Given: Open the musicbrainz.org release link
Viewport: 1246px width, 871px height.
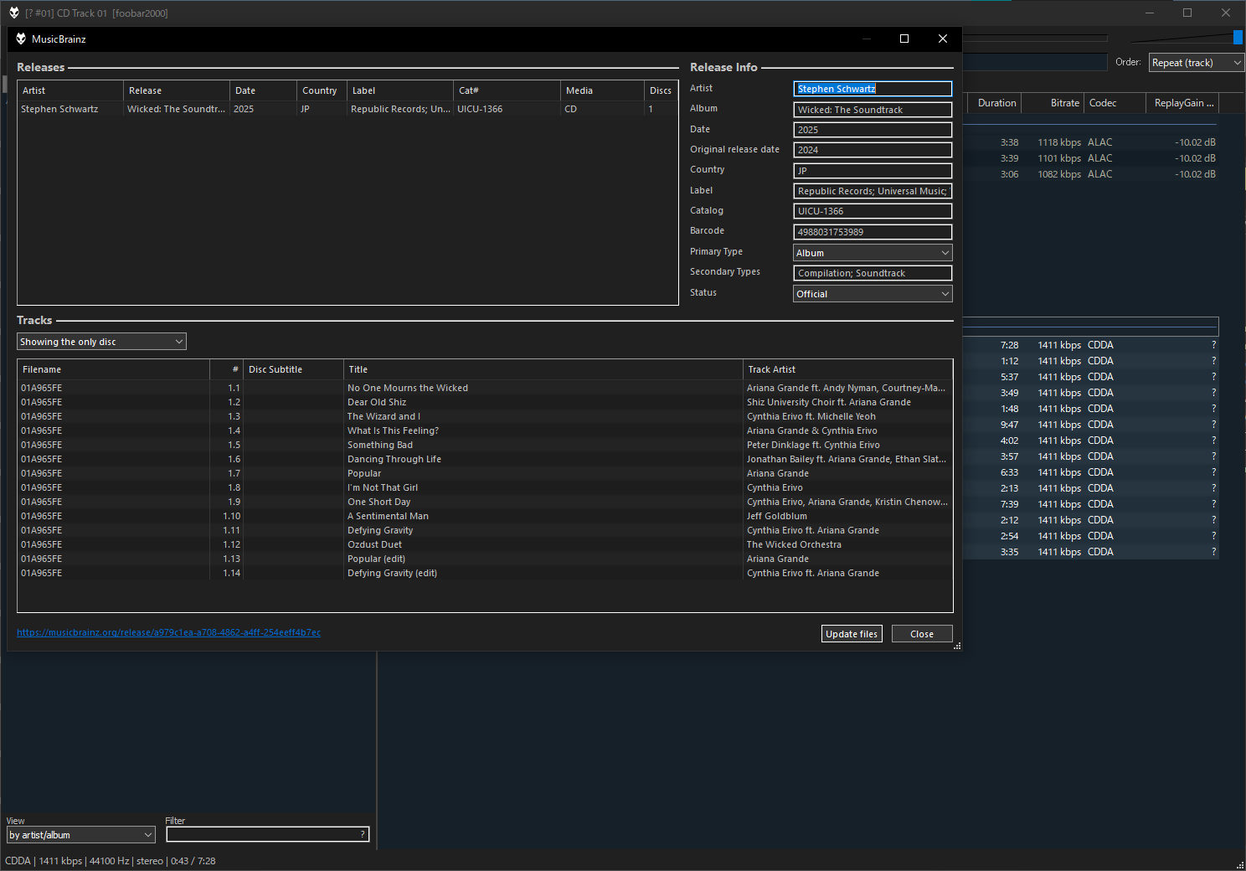Looking at the screenshot, I should [x=168, y=632].
